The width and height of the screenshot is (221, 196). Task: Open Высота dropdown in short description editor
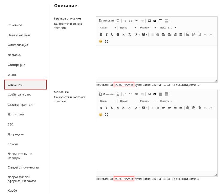(x=168, y=28)
